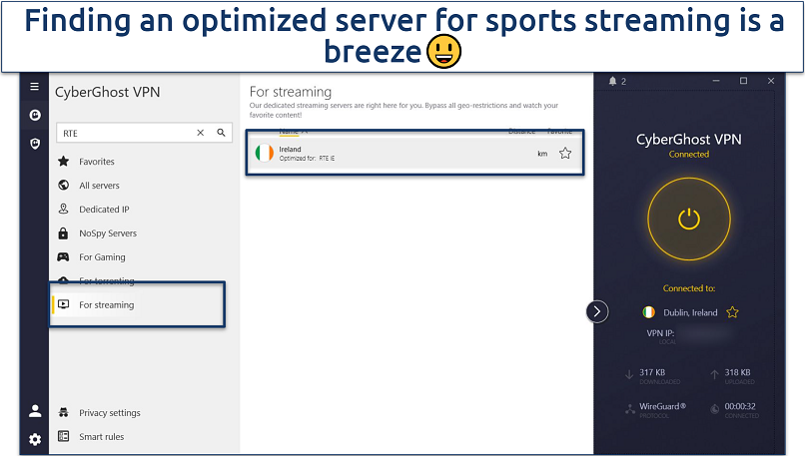Open the settings gear icon
805x456 pixels.
(35, 440)
